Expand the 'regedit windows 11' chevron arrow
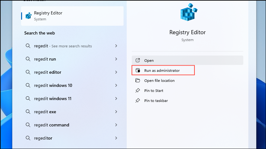Screen dimensions: 266x149 click(116, 98)
